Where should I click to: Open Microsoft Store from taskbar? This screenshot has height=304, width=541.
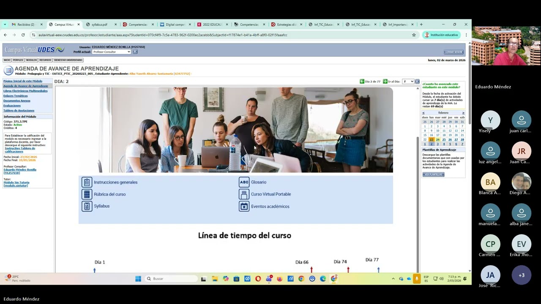click(x=236, y=279)
